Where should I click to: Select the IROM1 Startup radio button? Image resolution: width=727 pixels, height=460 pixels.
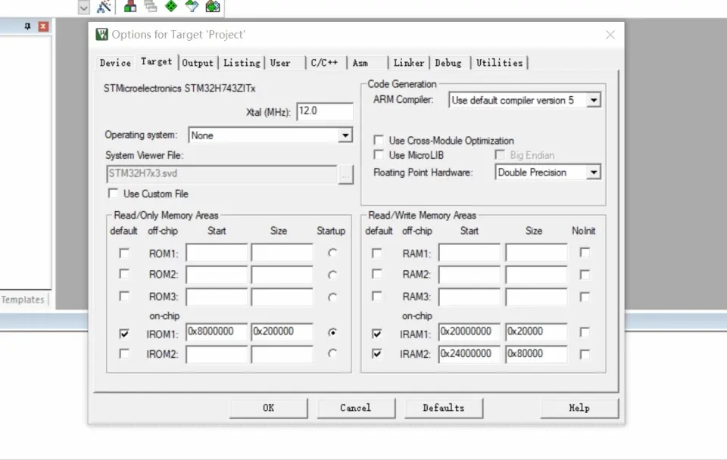[332, 333]
